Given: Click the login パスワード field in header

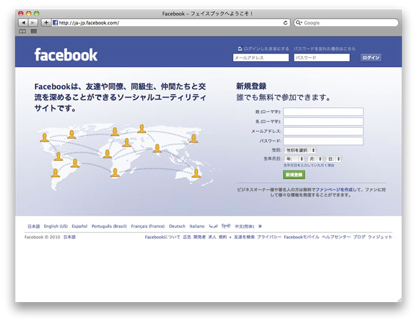Looking at the screenshot, I should (322, 58).
